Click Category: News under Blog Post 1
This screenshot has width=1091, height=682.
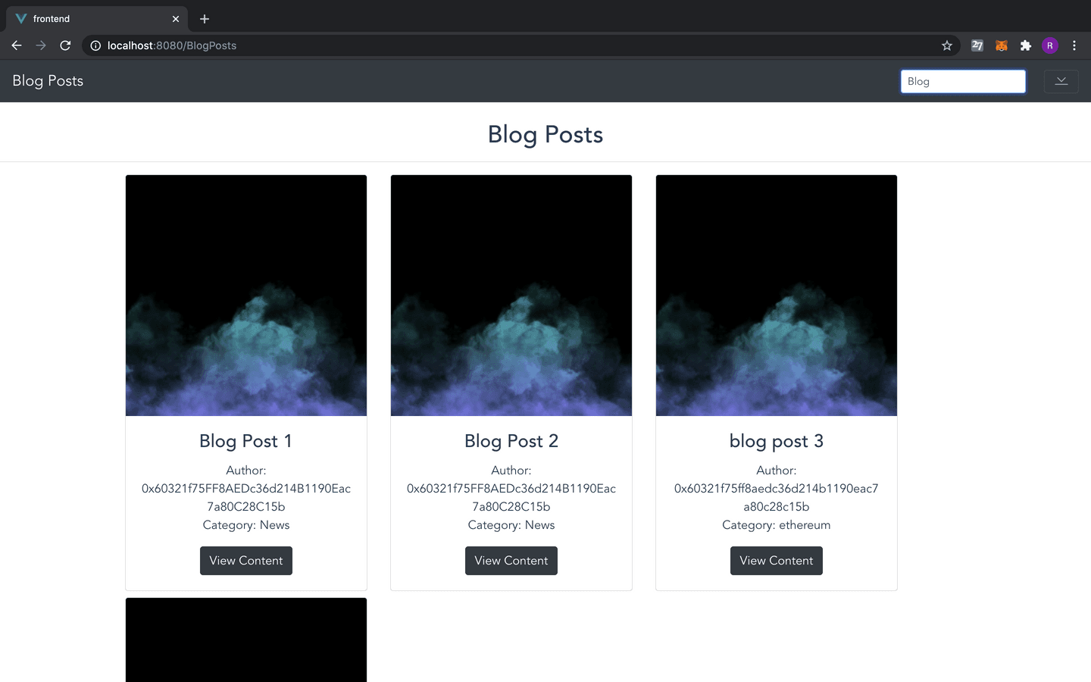246,525
